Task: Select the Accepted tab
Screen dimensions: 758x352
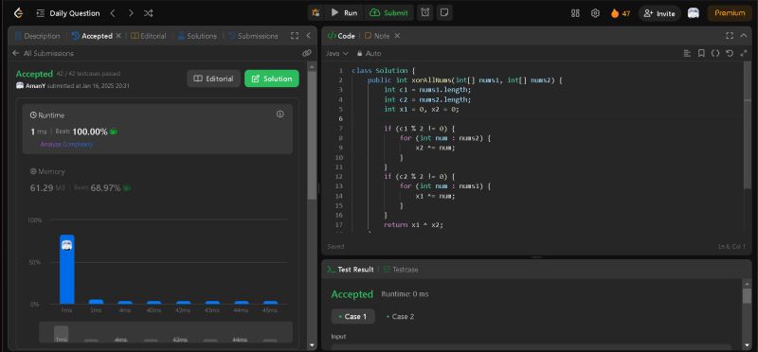Action: point(92,36)
